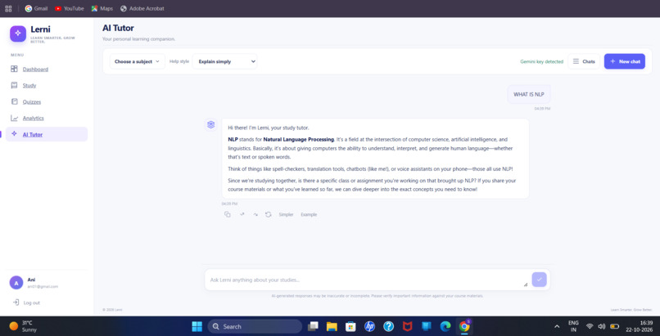Regenerate the tutor response
The image size is (660, 336).
pos(268,215)
